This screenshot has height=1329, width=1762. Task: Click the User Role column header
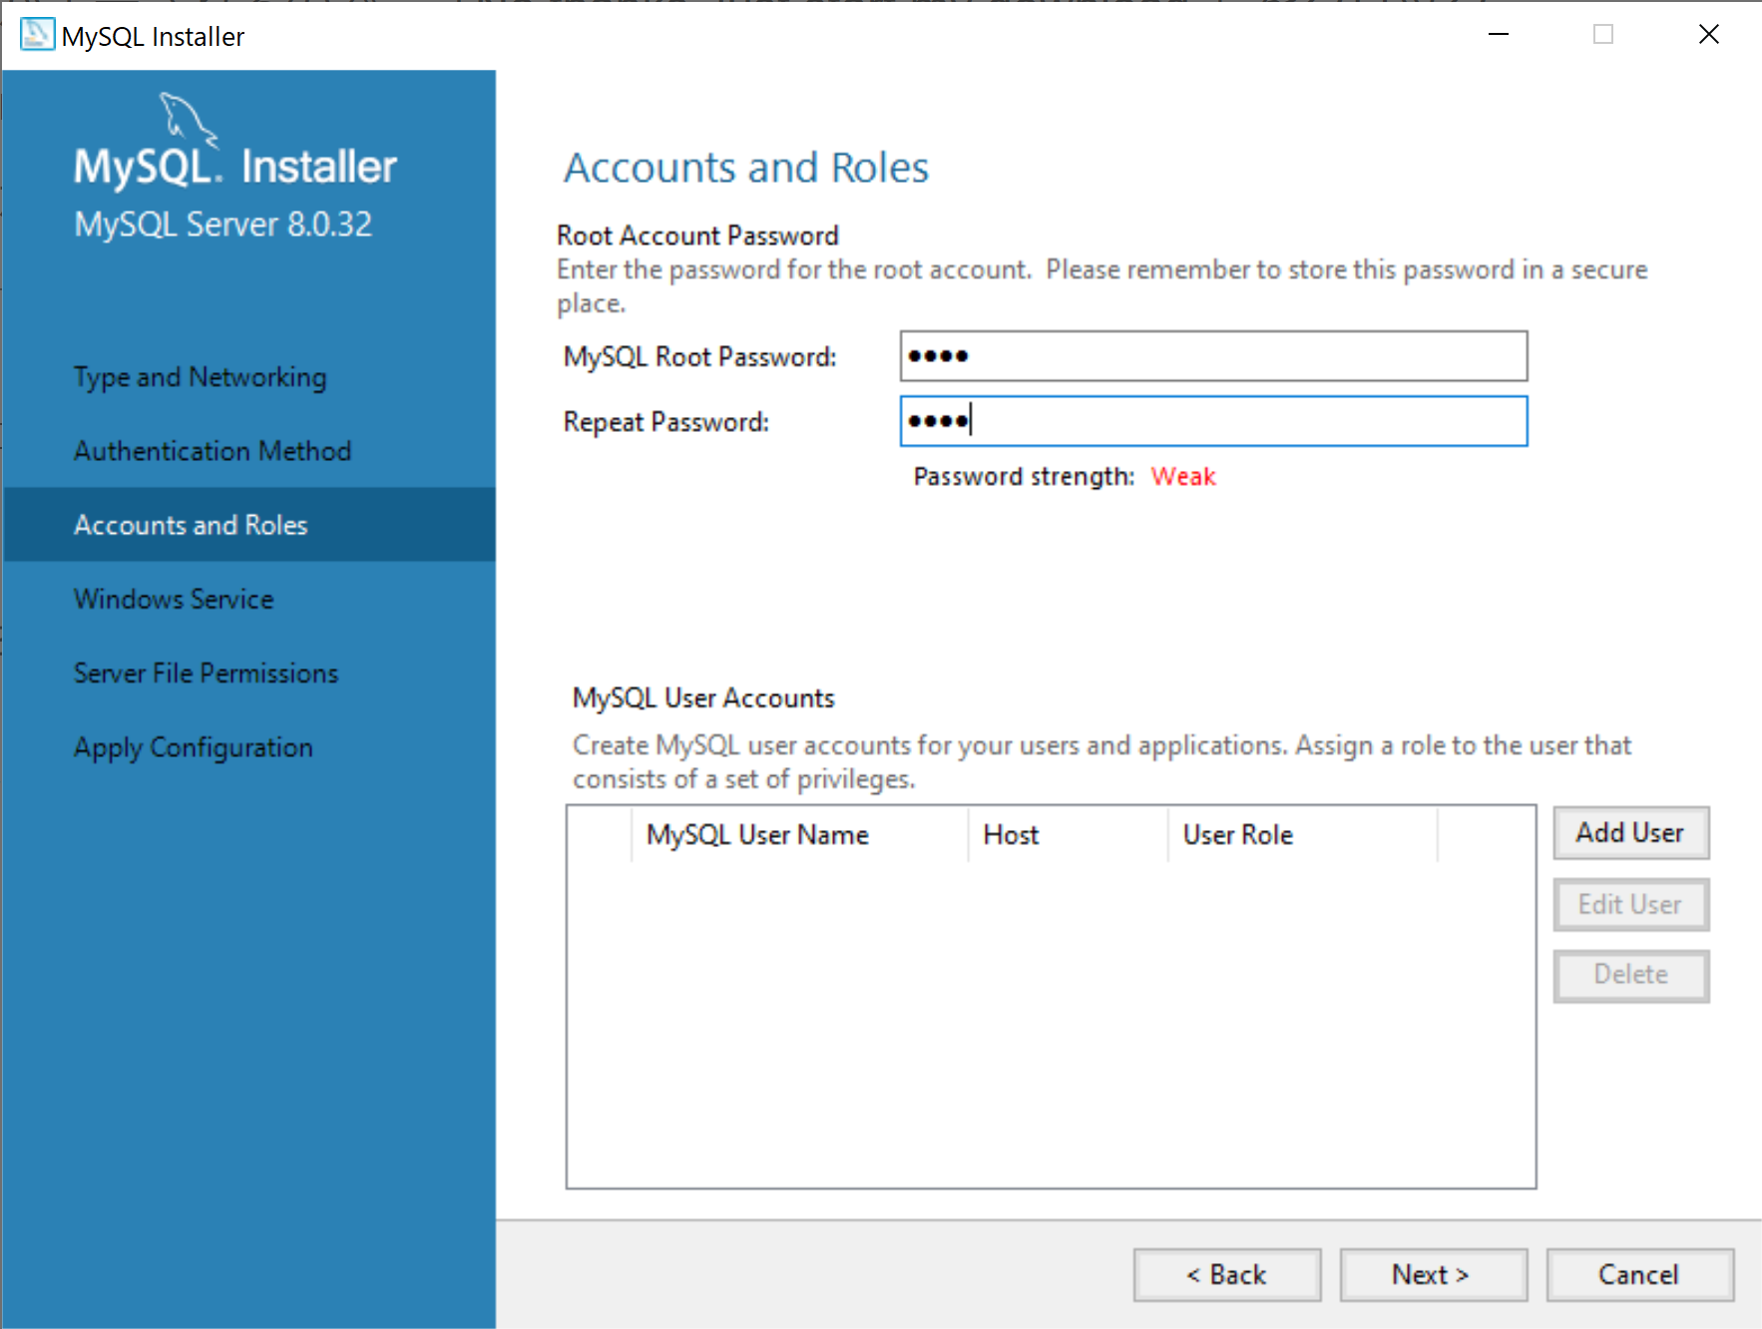(1237, 834)
